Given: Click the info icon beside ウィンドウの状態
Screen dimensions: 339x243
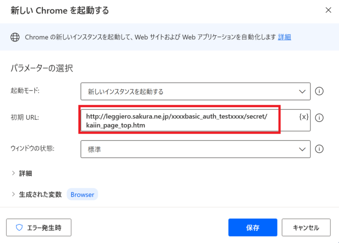Looking at the screenshot, I should point(319,149).
